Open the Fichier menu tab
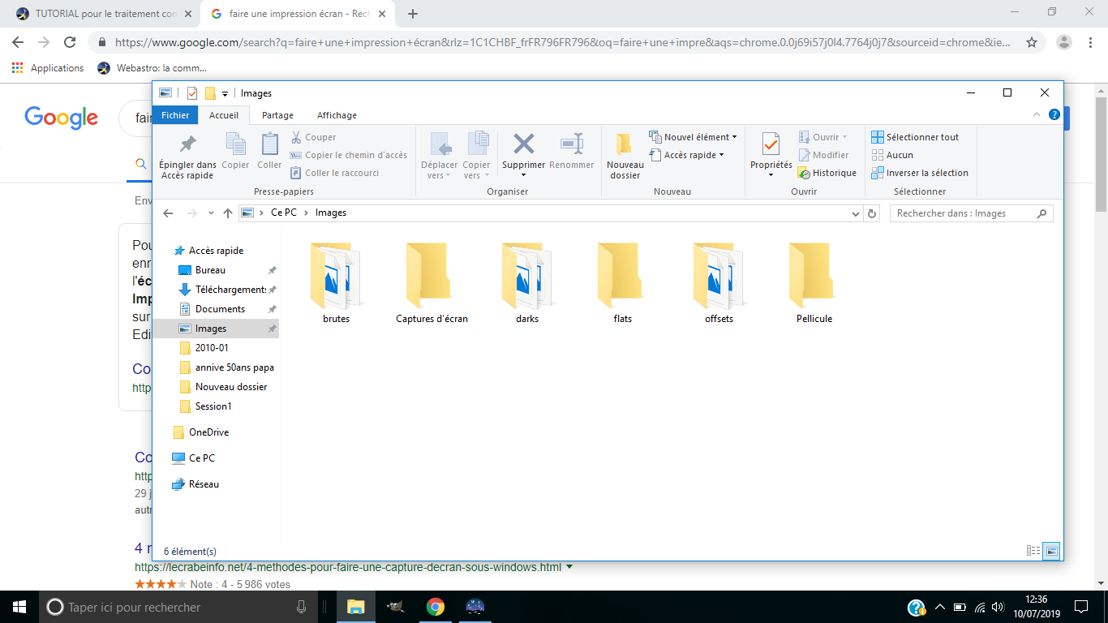Viewport: 1108px width, 623px height. click(175, 115)
